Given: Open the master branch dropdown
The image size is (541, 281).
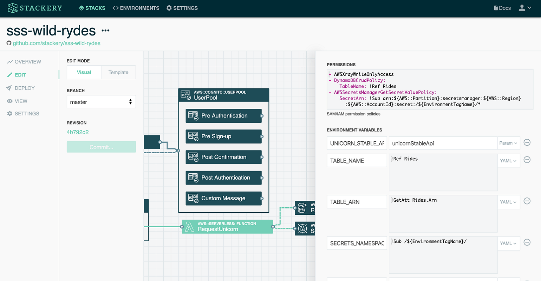Looking at the screenshot, I should coord(101,101).
